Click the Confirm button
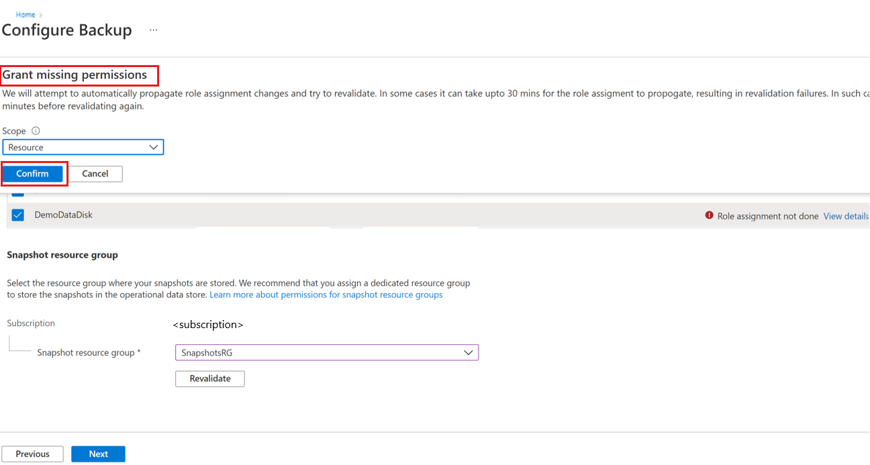The image size is (870, 465). point(32,174)
